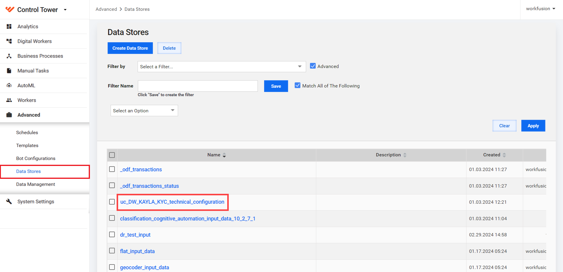Open uc_DW_KAYLA_KYC_technical_configuration data store
This screenshot has width=563, height=272.
(x=172, y=202)
